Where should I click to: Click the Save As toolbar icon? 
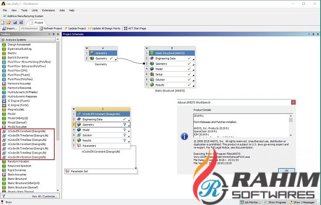(21, 22)
